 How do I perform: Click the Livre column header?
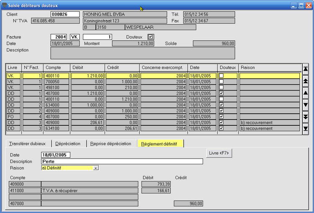13,68
